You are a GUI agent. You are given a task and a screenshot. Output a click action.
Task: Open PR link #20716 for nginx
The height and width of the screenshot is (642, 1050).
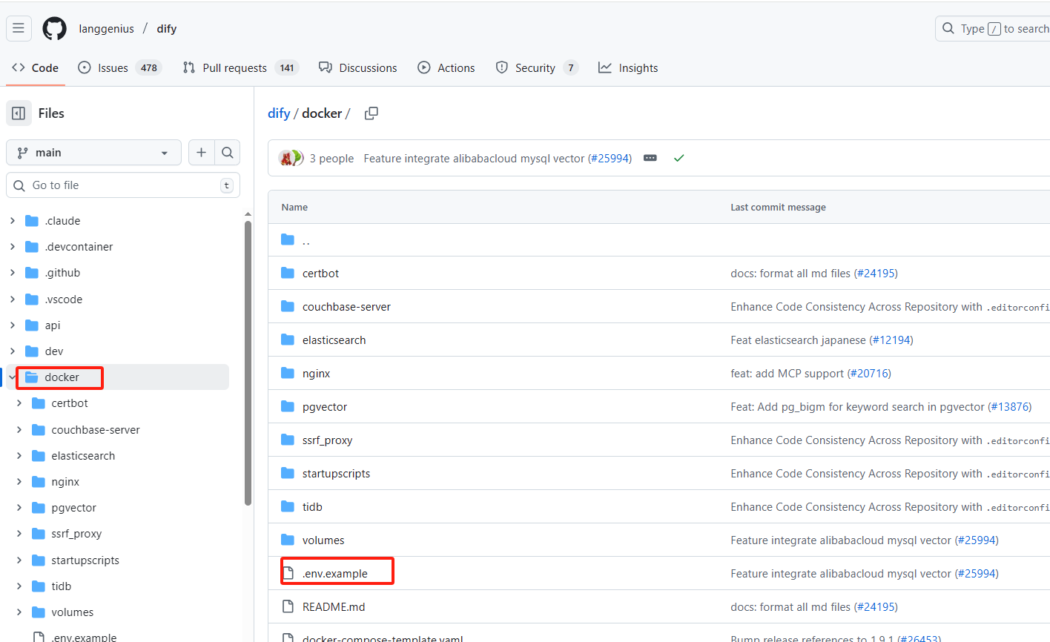click(869, 374)
